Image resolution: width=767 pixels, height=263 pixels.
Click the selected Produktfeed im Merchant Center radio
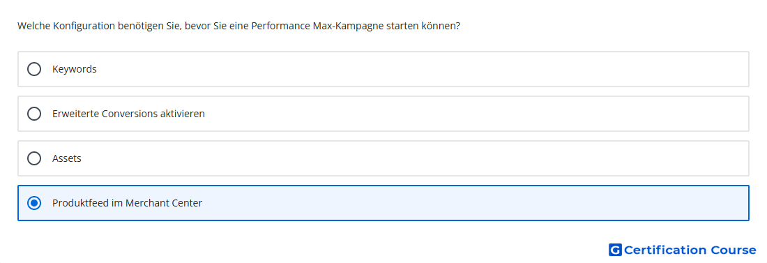tap(34, 203)
